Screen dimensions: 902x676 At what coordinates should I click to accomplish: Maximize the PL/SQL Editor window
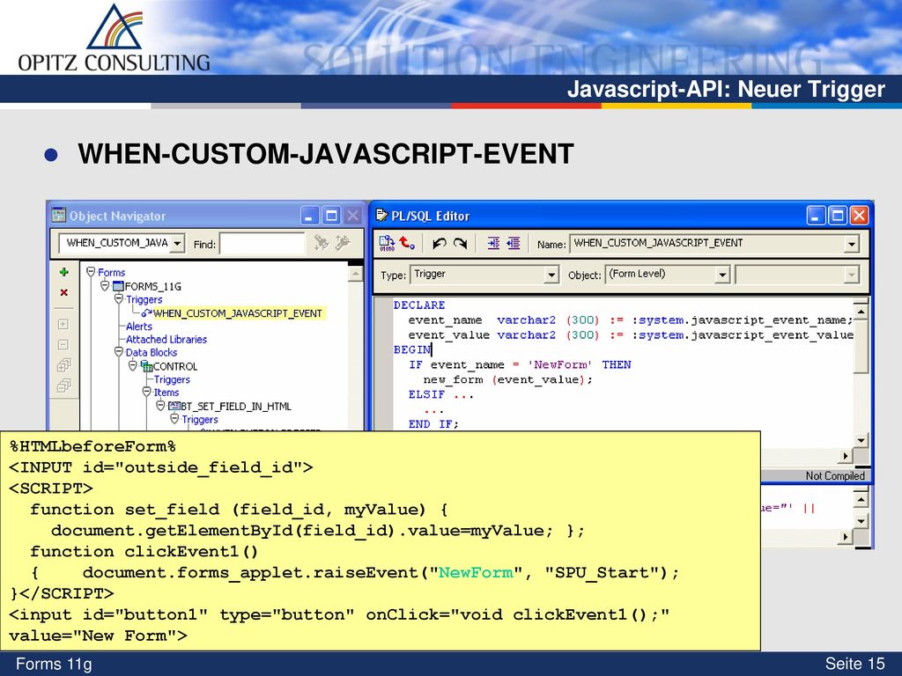tap(838, 217)
